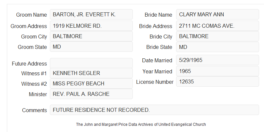The width and height of the screenshot is (264, 132).
Task: Focus the Bride City input
Action: (x=217, y=36)
